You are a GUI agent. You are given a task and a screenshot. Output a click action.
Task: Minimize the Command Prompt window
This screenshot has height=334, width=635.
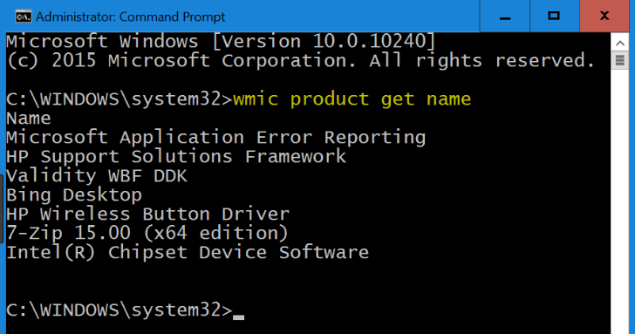tap(504, 17)
